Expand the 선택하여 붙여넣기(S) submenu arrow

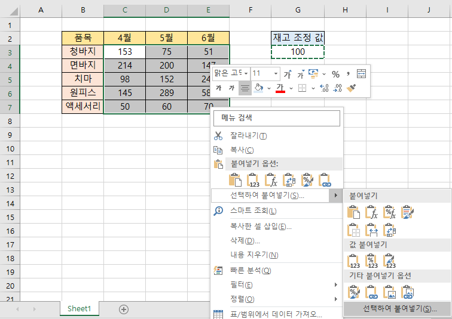click(336, 196)
